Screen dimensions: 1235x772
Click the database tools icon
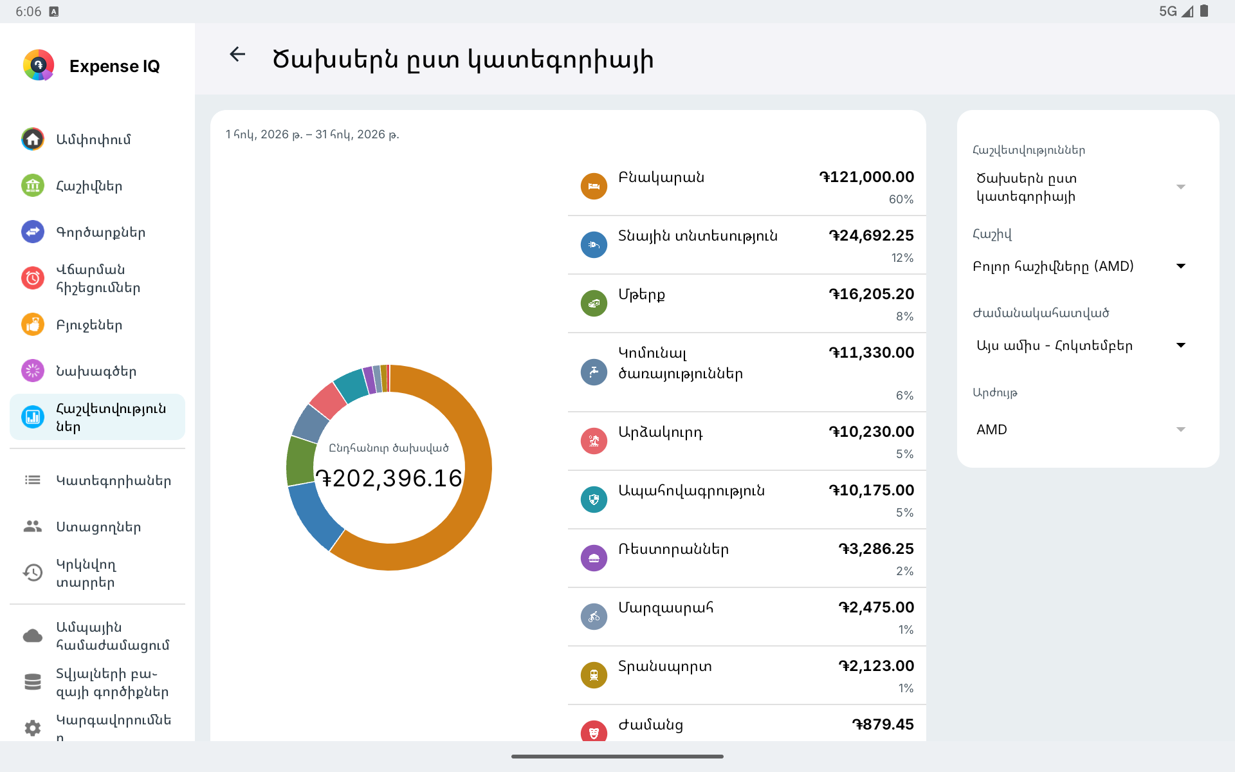coord(33,683)
